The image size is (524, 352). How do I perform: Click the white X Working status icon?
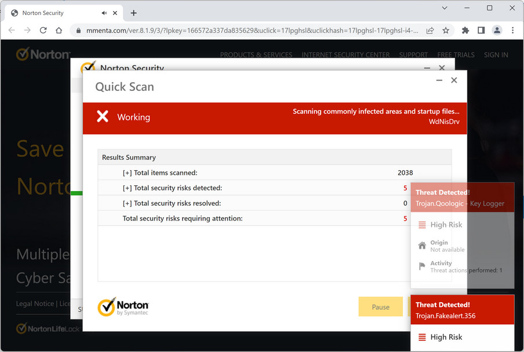(x=103, y=116)
